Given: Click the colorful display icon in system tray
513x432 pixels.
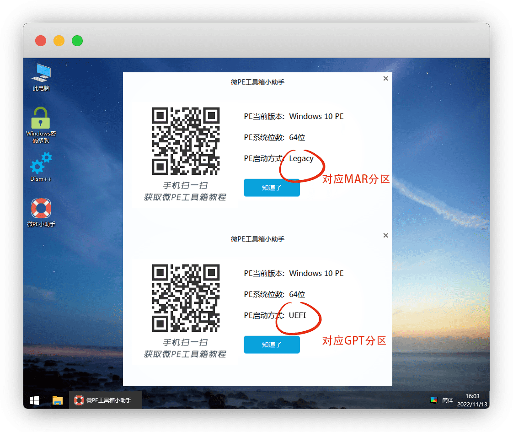Looking at the screenshot, I should click(x=433, y=400).
